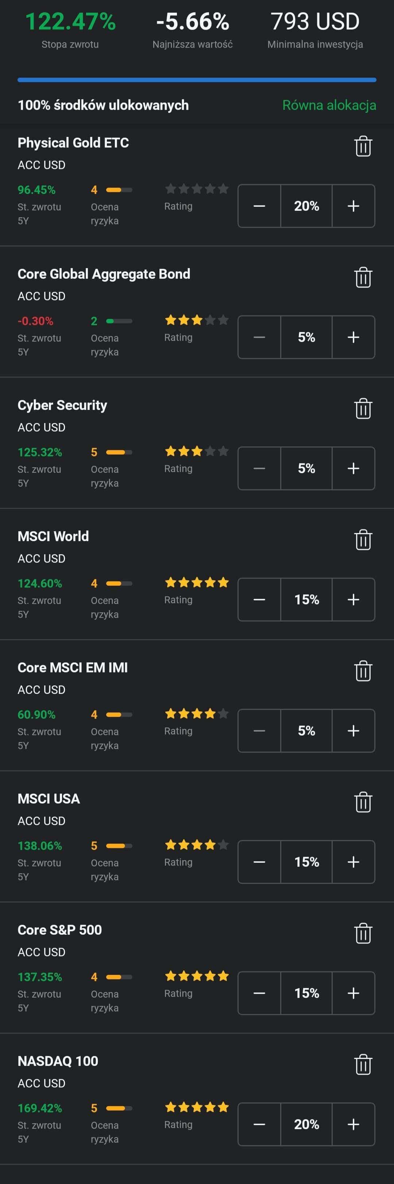Screen dimensions: 394x1184
Task: Decrease NASDAQ 100 allocation
Action: [x=259, y=1124]
